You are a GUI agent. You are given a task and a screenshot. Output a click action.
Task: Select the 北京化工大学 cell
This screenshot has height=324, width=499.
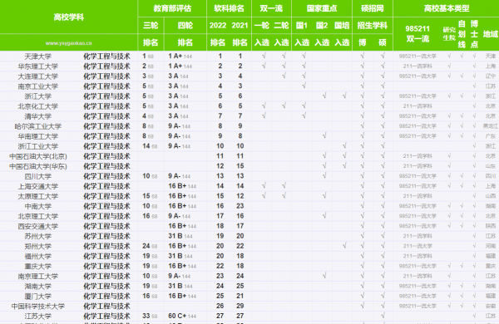[x=38, y=106]
